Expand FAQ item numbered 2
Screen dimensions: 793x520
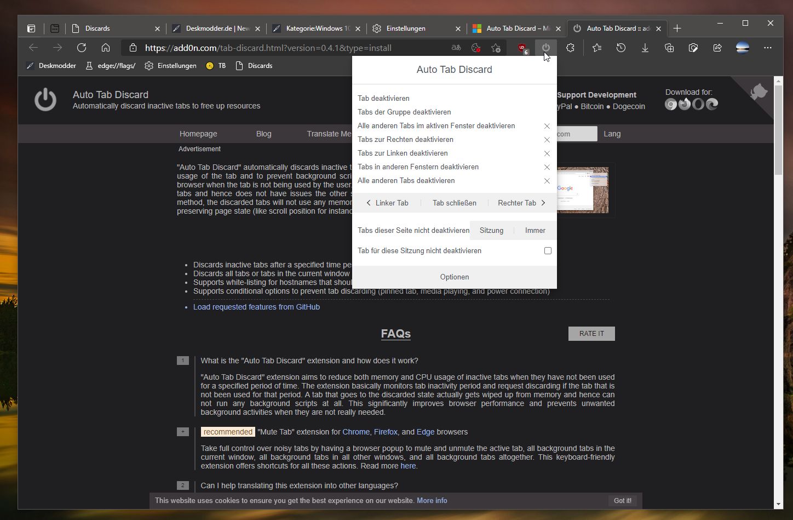coord(183,485)
